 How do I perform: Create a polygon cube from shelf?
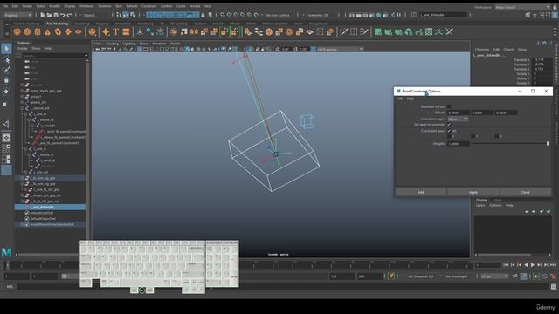click(x=27, y=32)
